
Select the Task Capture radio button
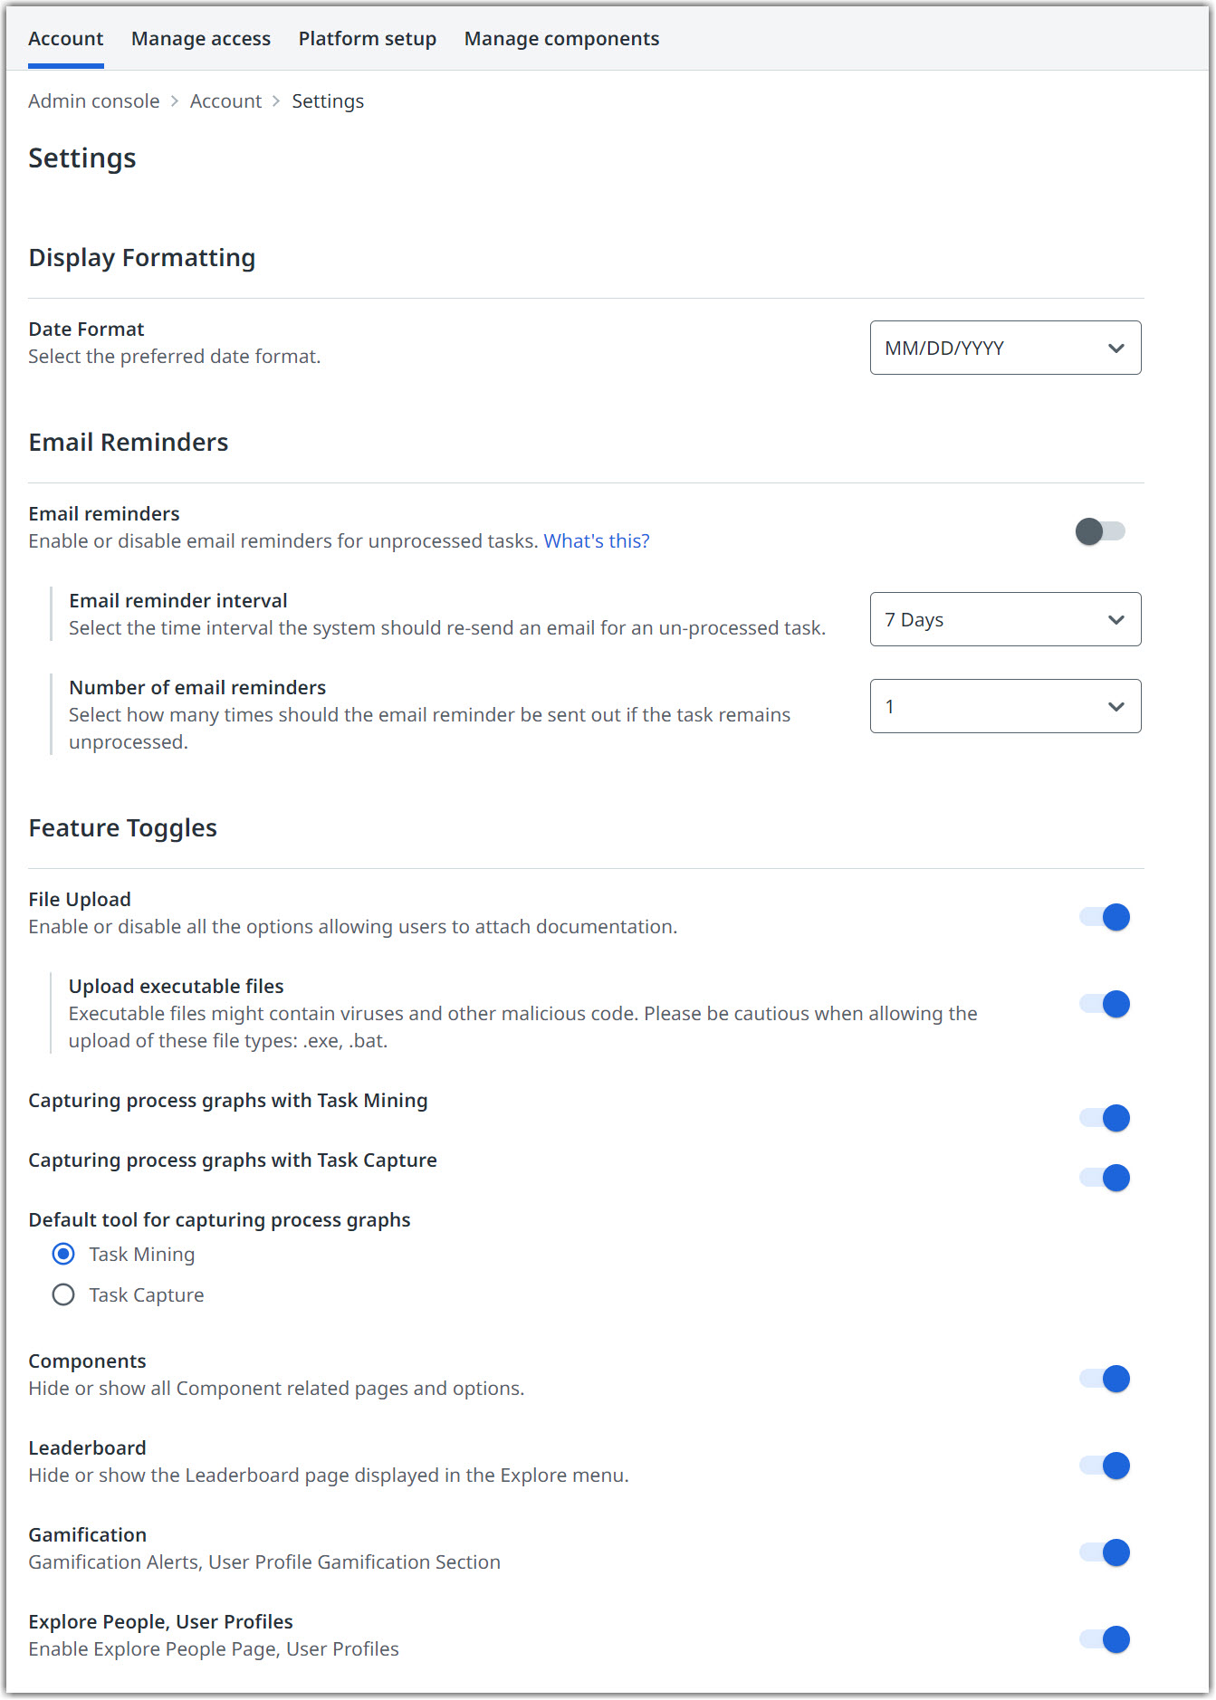click(63, 1294)
